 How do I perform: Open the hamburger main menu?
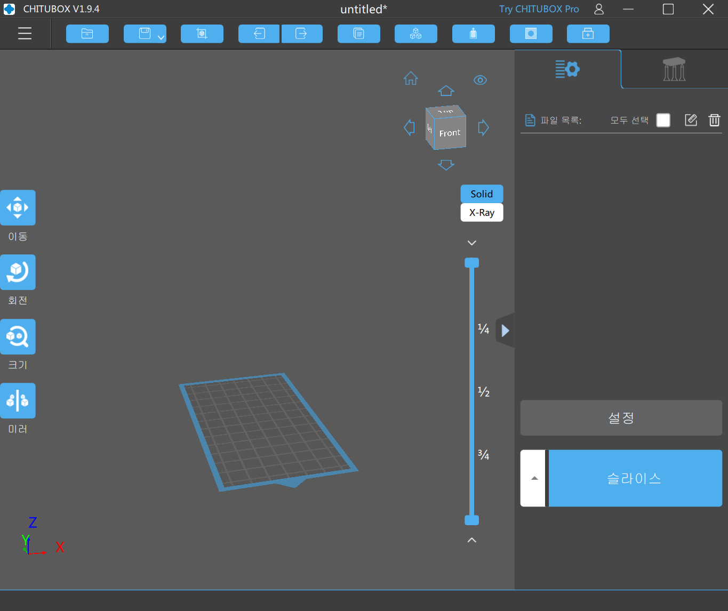(25, 34)
